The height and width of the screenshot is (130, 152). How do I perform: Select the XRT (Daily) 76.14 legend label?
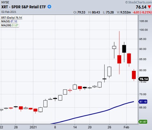(x=11, y=17)
